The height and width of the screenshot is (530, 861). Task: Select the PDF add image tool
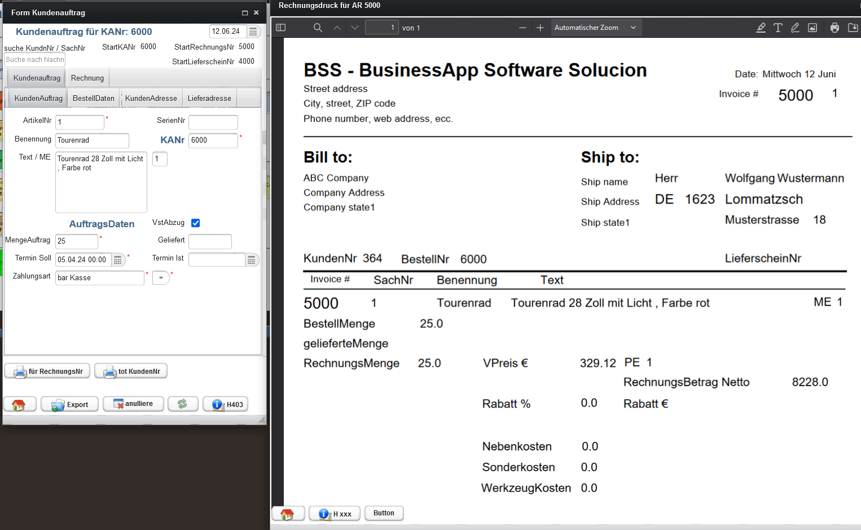coord(812,28)
